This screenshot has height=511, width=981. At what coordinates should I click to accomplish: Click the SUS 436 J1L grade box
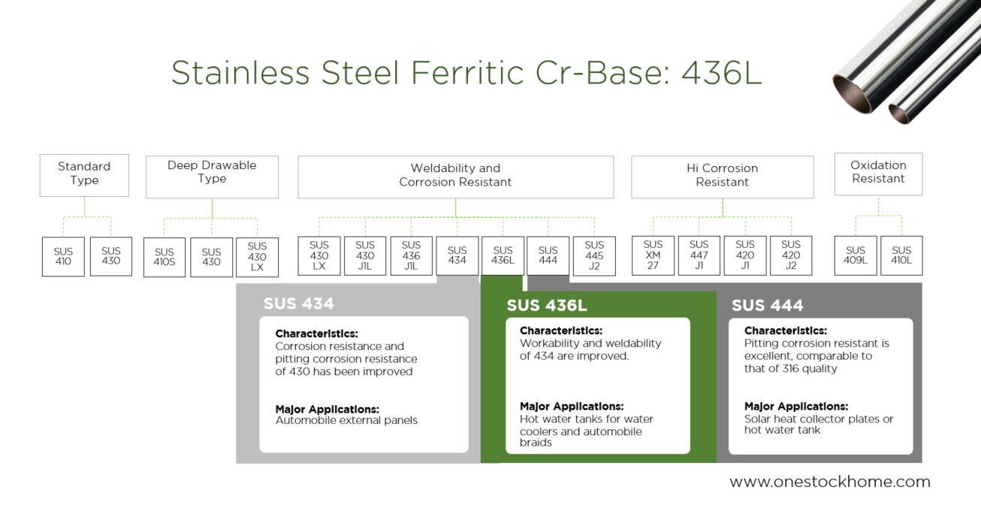click(411, 255)
